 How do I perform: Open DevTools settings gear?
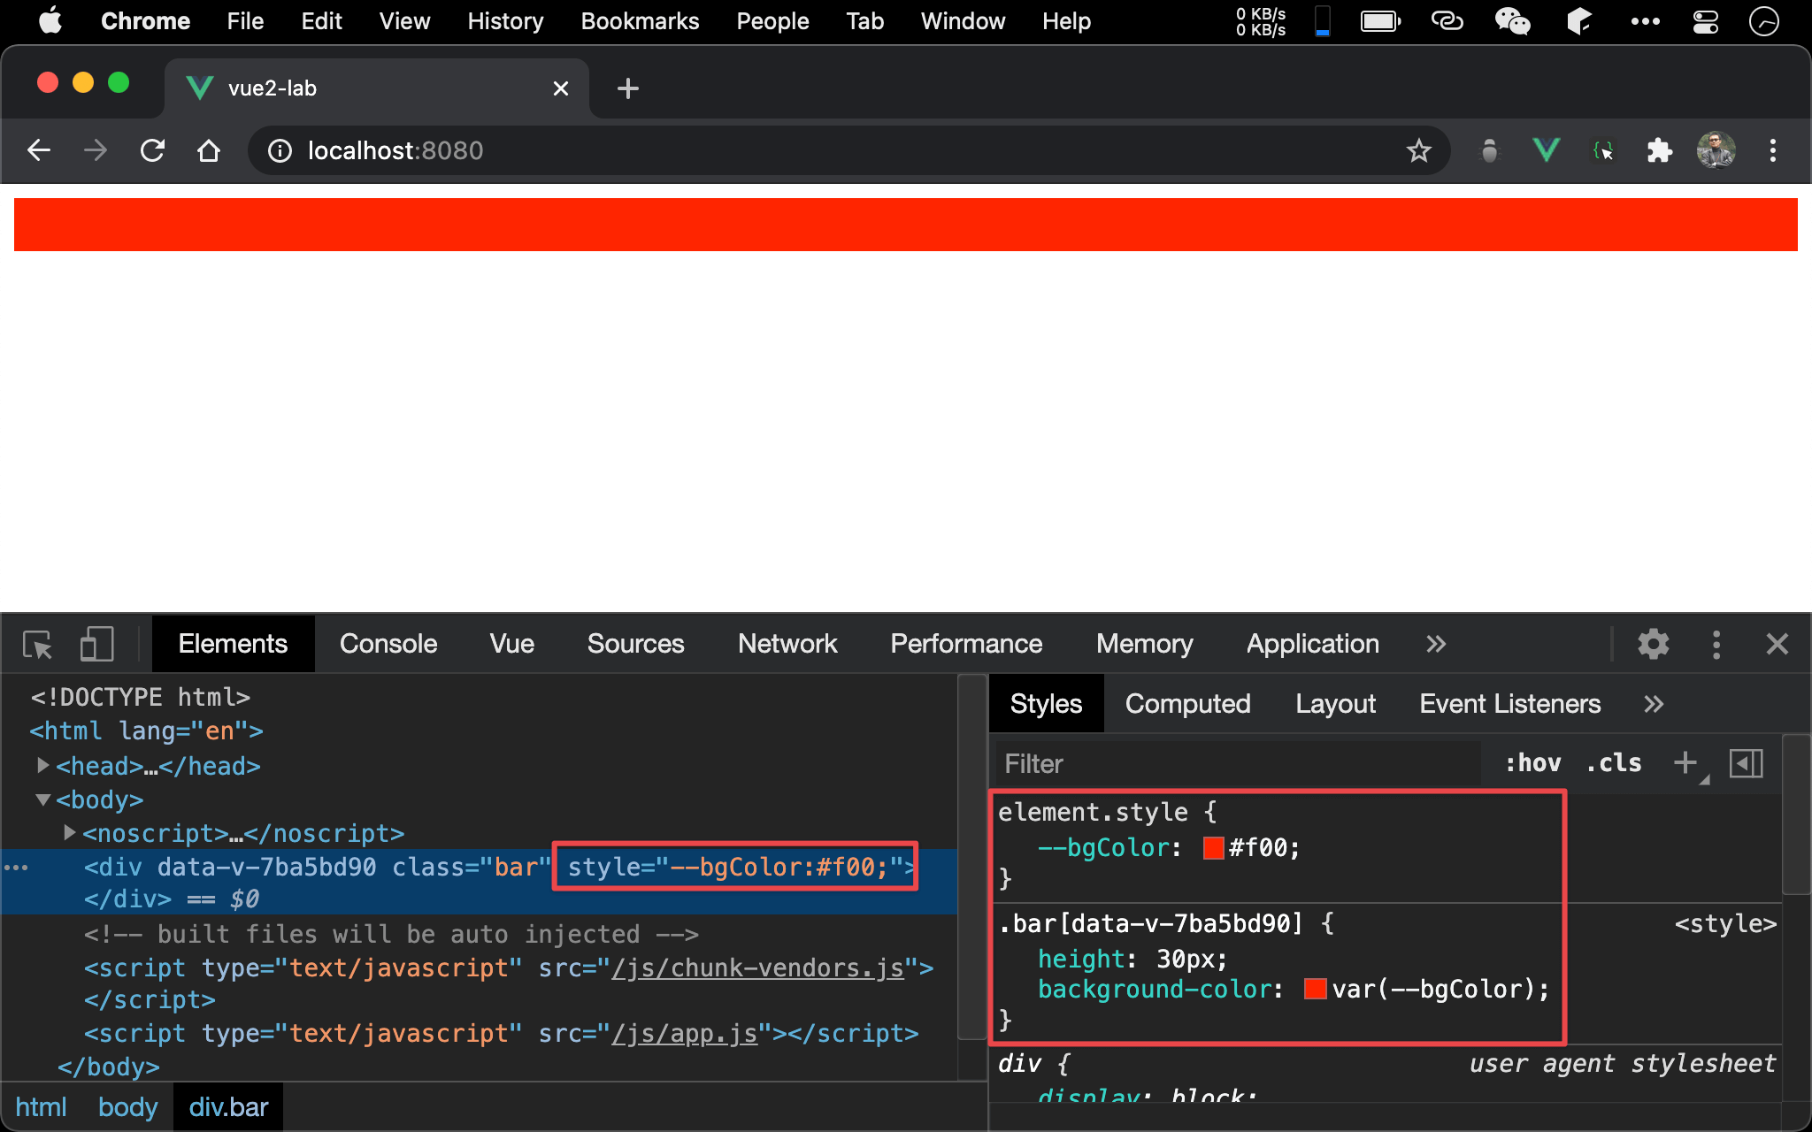(x=1653, y=644)
